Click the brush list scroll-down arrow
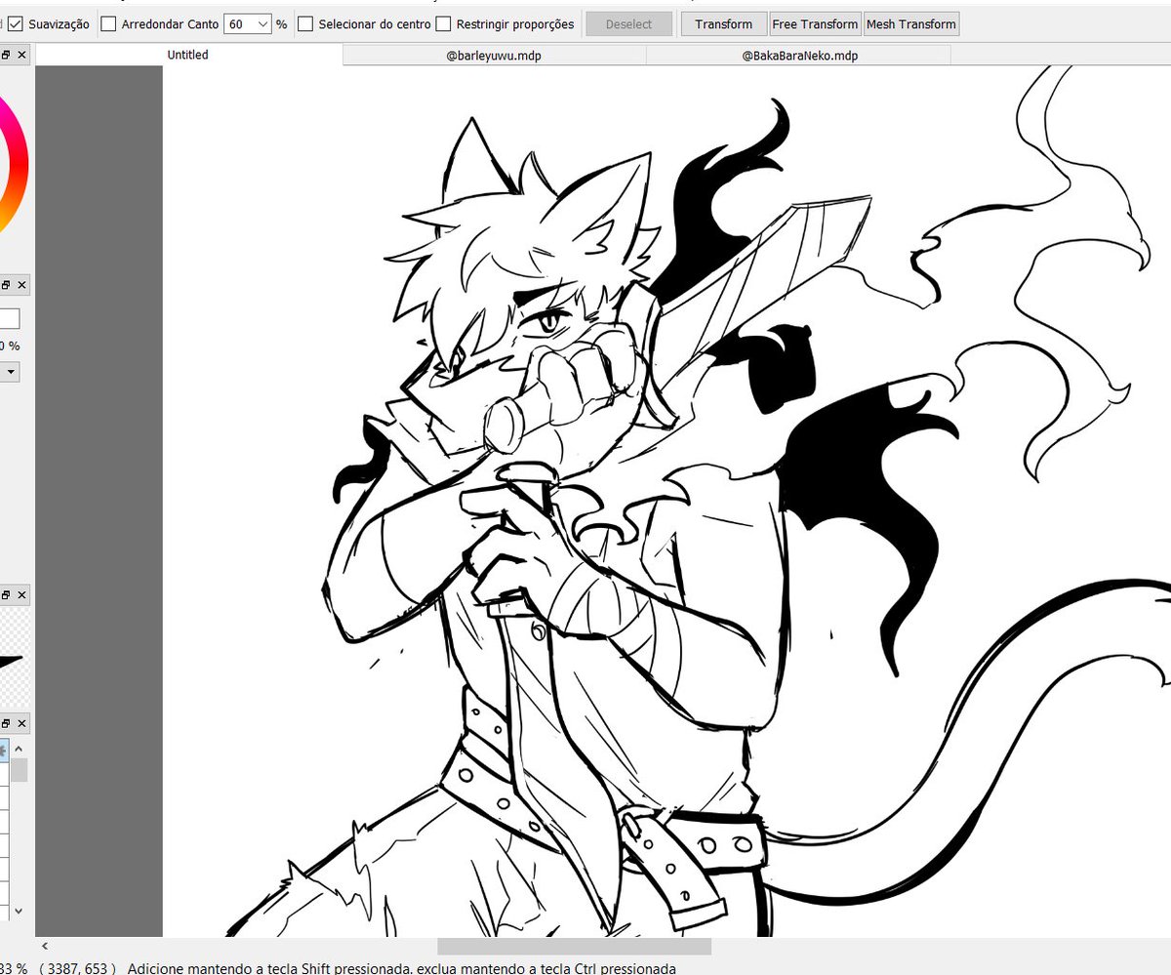 click(x=19, y=911)
